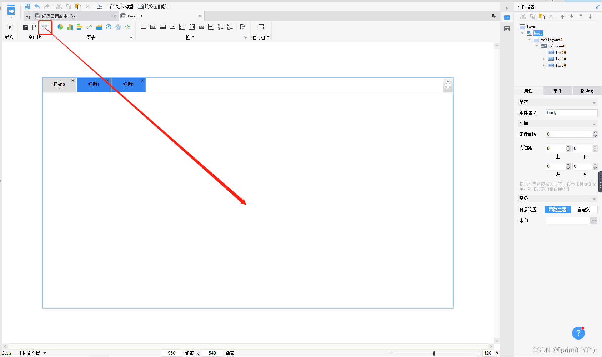Pick the line chart icon
Viewport: 602px width, 357px height.
coord(89,27)
